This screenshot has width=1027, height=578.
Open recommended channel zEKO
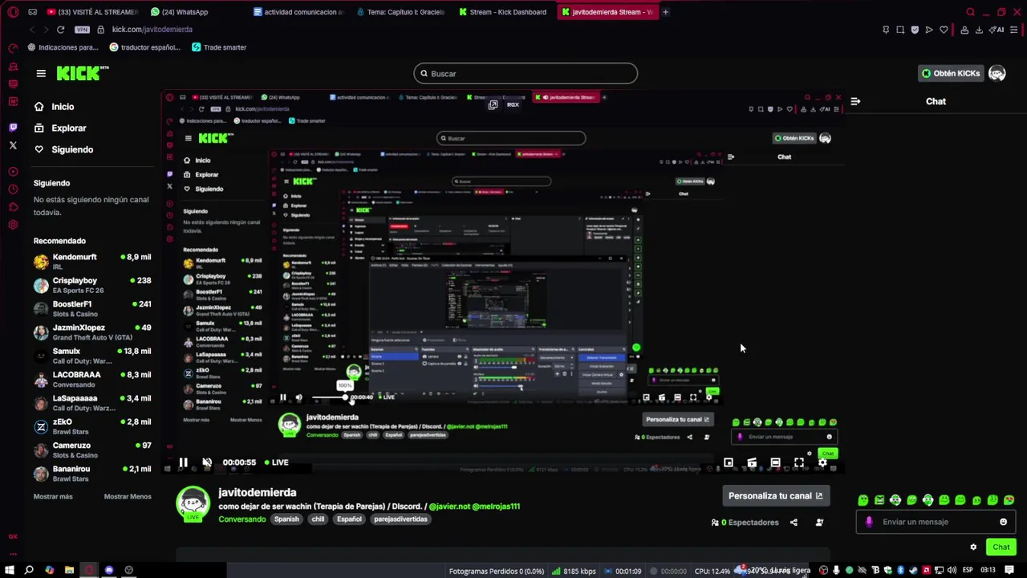point(92,426)
